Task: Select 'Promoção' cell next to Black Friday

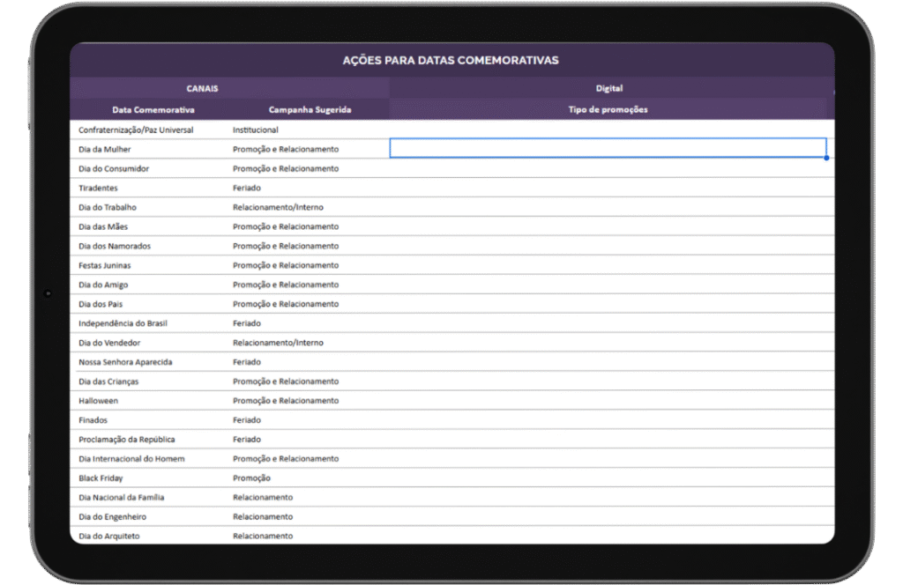Action: tap(251, 478)
